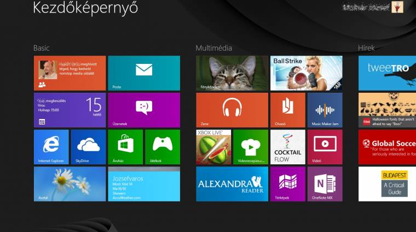Launch the Cocktail Flow tile
This screenshot has width=416, height=232.
288,147
